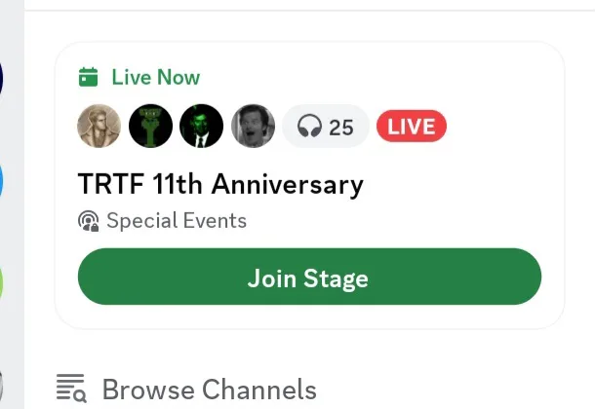Open the TRTF 11th Anniversary event title
The height and width of the screenshot is (409, 595).
point(220,183)
